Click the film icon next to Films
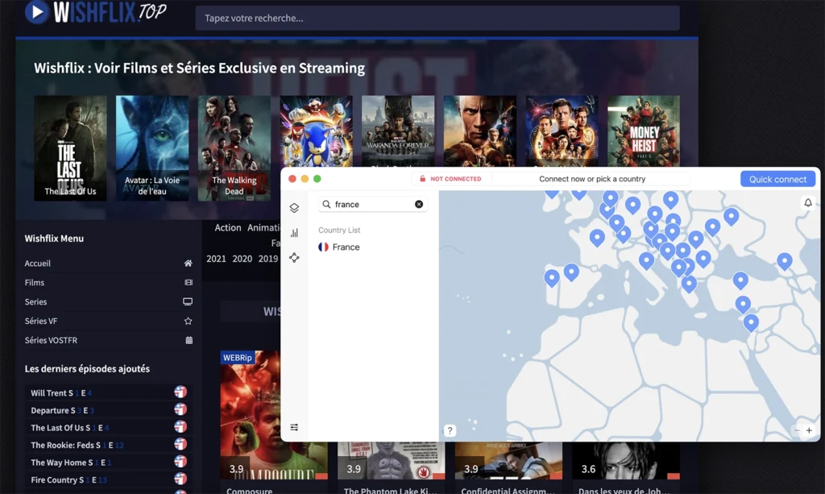Image resolution: width=825 pixels, height=494 pixels. (189, 283)
